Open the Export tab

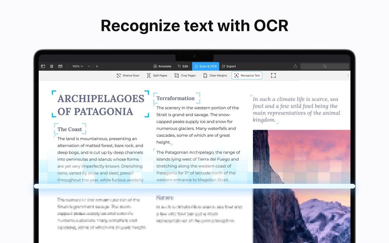[x=229, y=66]
